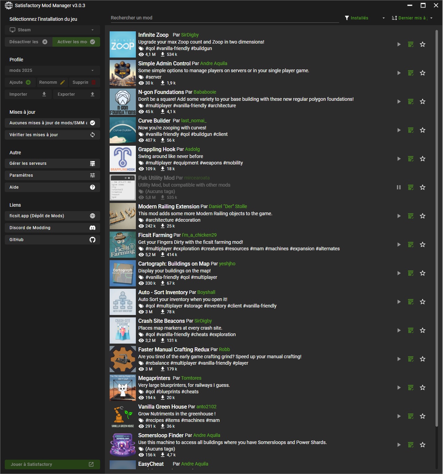
Task: Toggle Cartograph mod enabled state
Action: click(x=399, y=273)
